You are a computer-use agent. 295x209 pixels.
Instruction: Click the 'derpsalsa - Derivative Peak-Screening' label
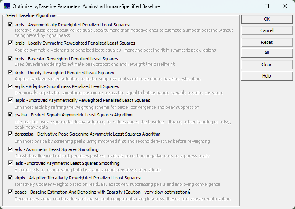click(x=88, y=134)
